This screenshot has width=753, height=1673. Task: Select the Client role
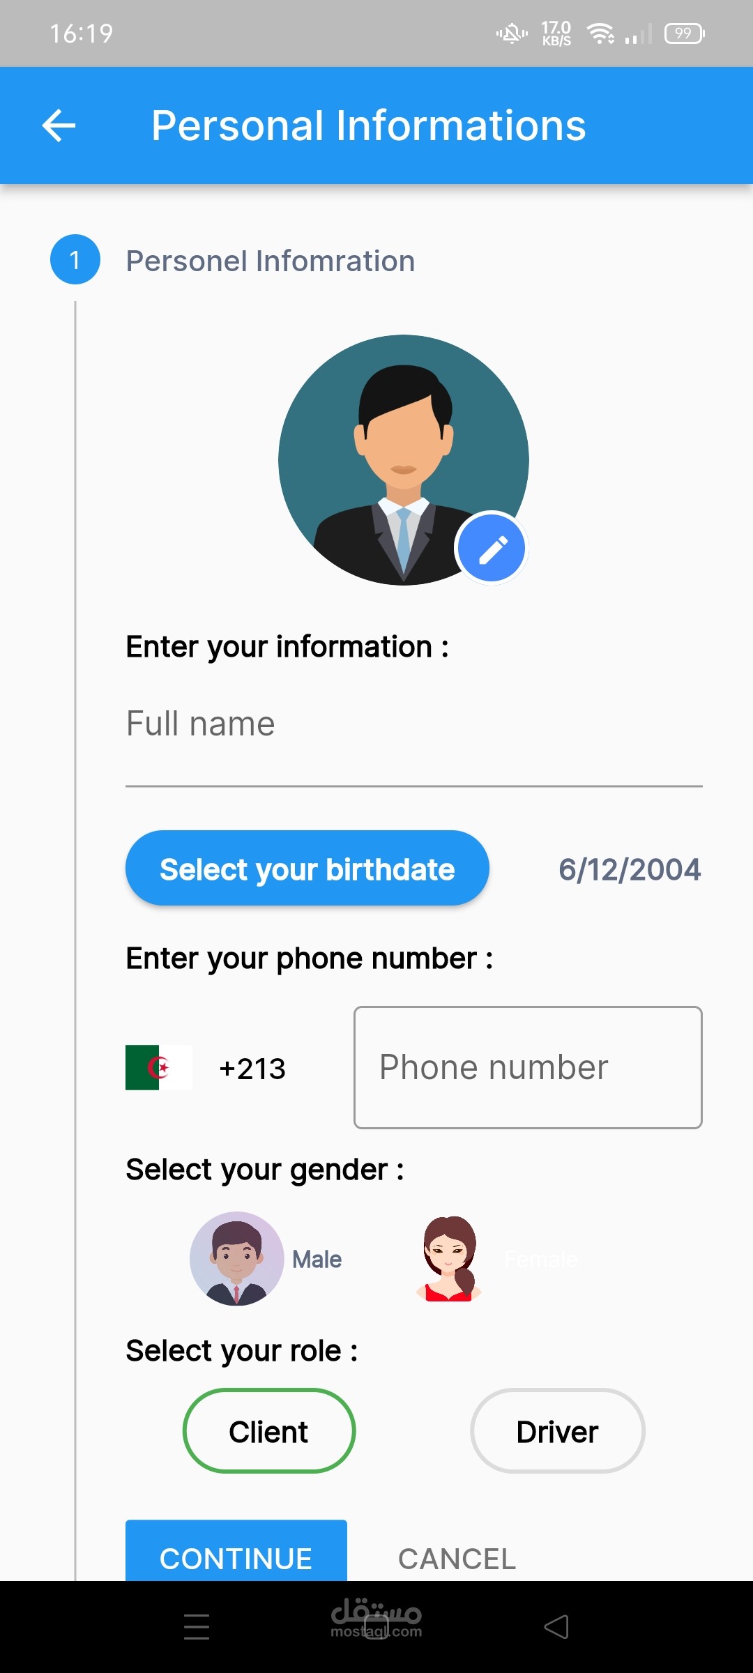[269, 1431]
